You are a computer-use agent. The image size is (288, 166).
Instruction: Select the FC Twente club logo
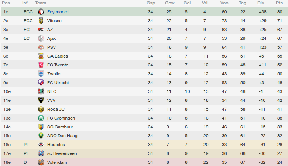(41, 65)
